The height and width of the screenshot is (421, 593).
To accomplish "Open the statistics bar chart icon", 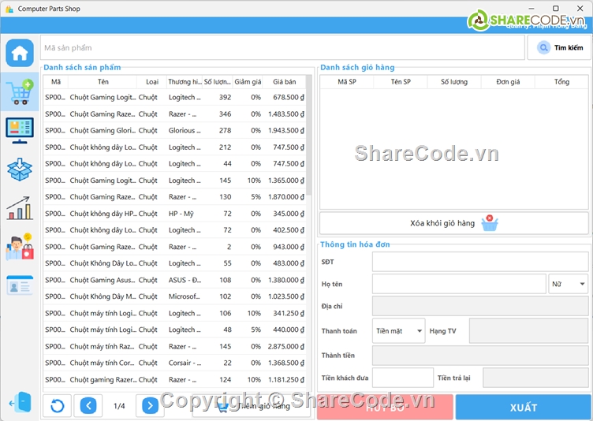I will (20, 208).
